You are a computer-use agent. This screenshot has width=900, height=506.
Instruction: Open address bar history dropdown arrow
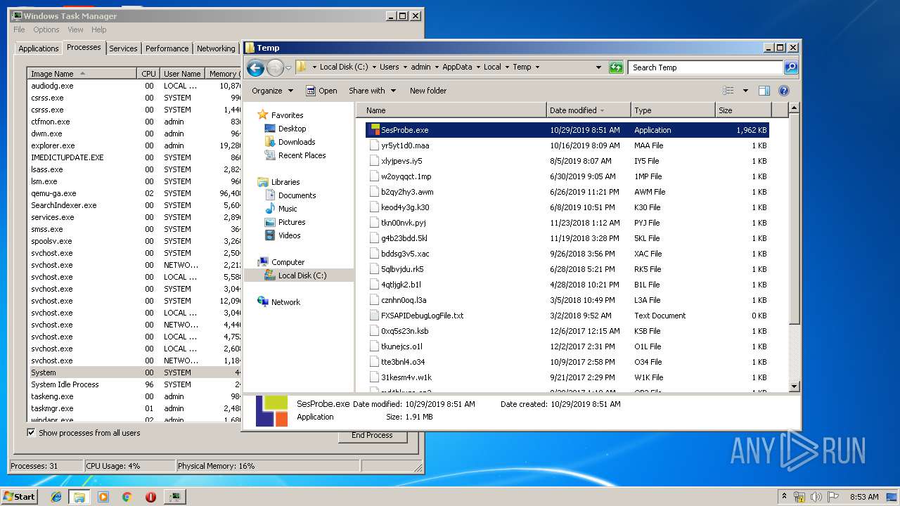(598, 67)
